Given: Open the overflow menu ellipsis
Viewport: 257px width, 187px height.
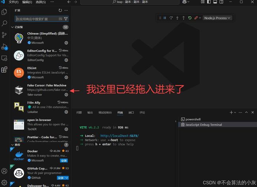Looking at the screenshot, I should tap(52, 2).
